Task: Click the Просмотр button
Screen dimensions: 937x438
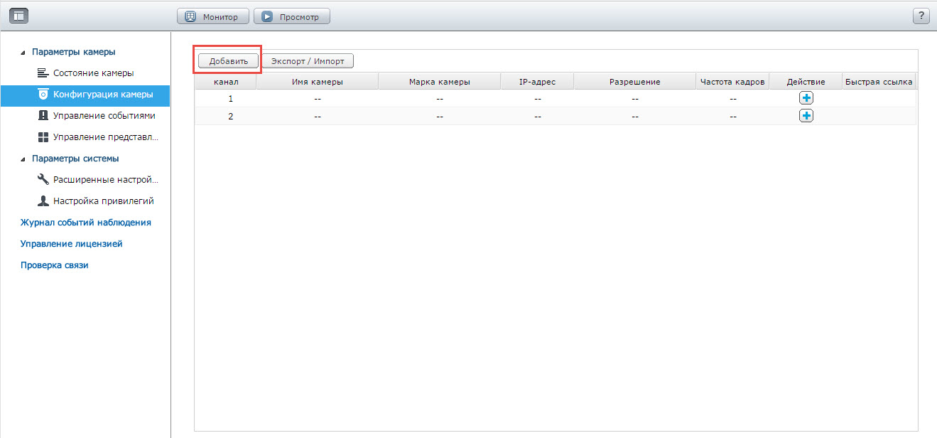Action: 291,16
